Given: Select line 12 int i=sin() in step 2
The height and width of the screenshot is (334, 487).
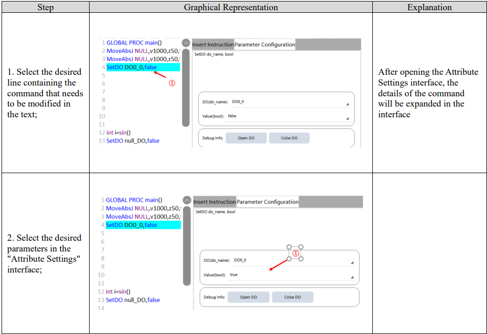Looking at the screenshot, I should tap(118, 292).
